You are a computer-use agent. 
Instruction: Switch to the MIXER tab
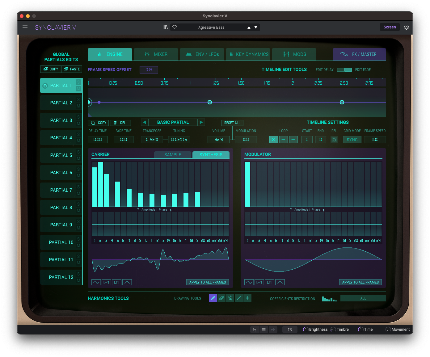(x=156, y=54)
